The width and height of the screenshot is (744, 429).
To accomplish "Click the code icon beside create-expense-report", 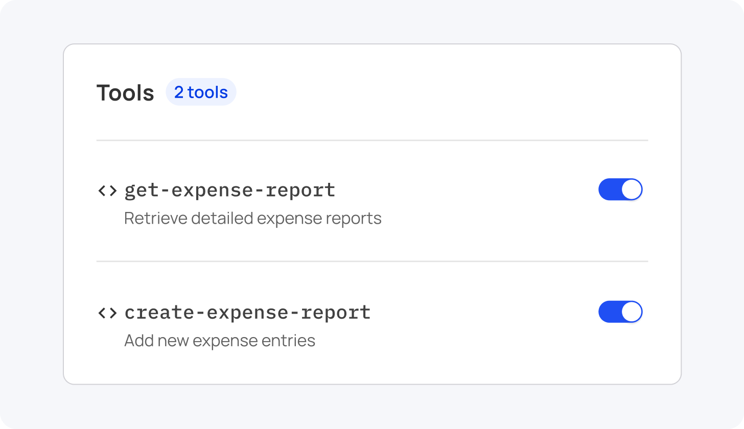I will coord(107,313).
